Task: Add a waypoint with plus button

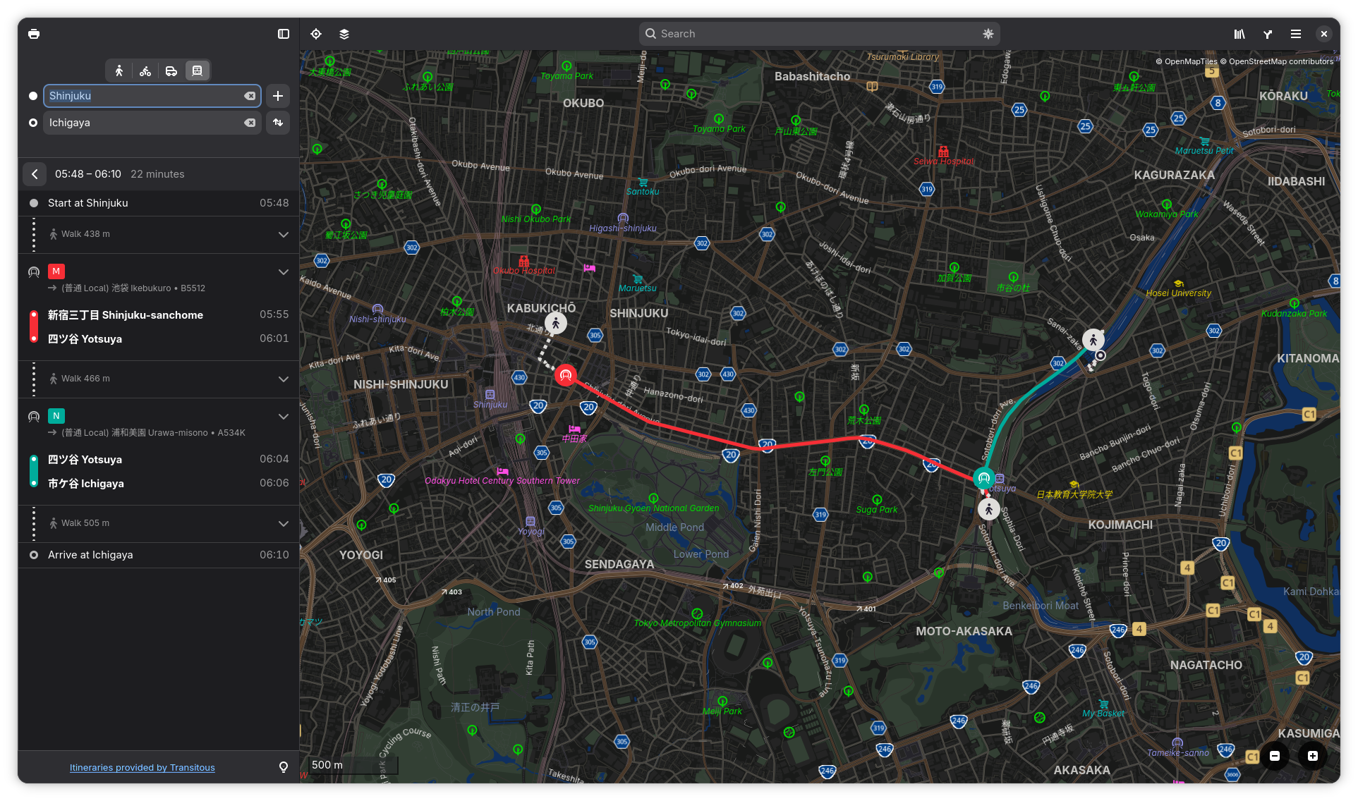Action: pyautogui.click(x=278, y=96)
